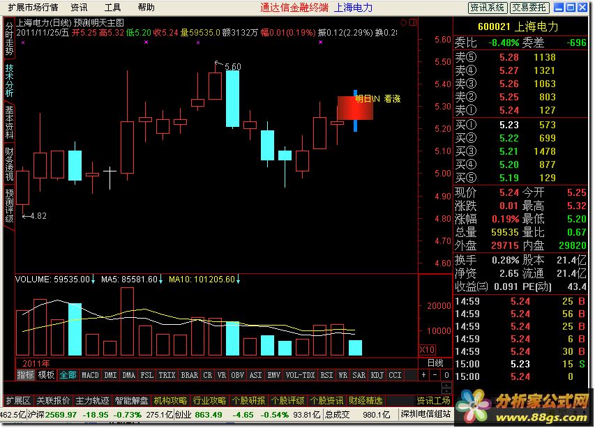
Task: Switch to 财务透视 side tab
Action: 9,164
